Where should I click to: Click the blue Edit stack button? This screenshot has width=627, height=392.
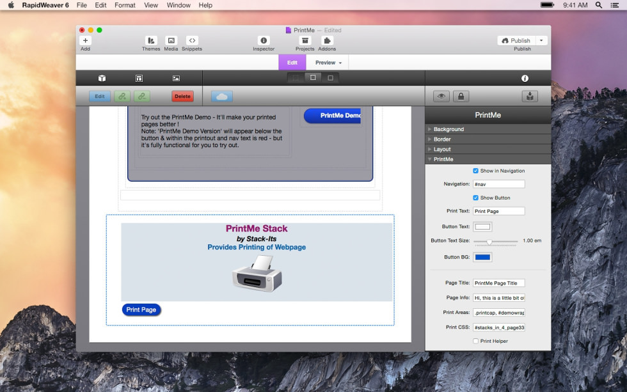click(x=100, y=97)
